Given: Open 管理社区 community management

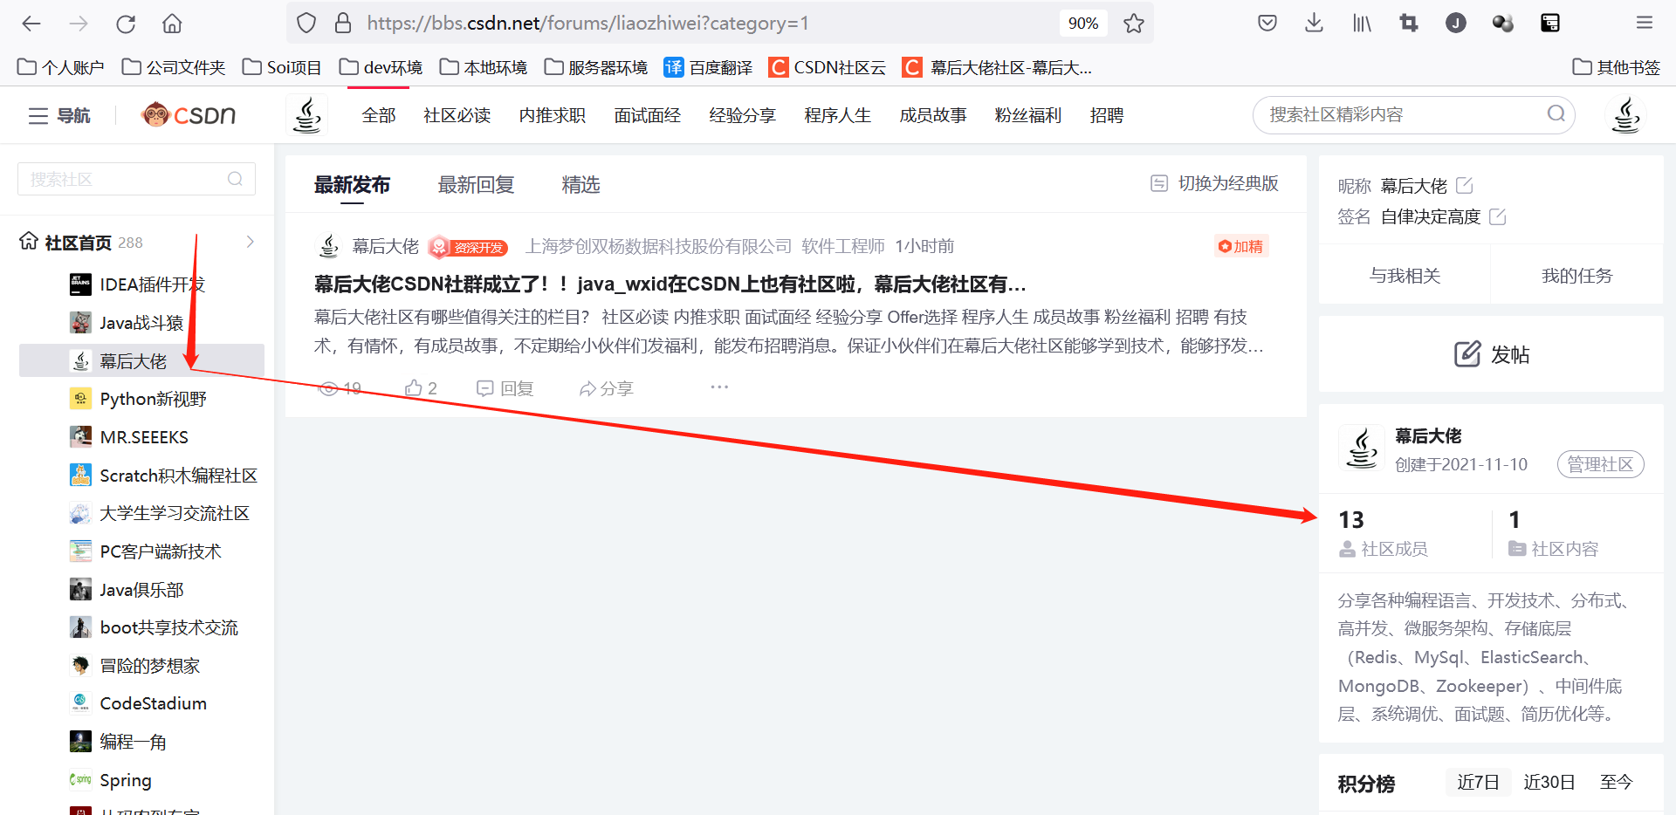Looking at the screenshot, I should pyautogui.click(x=1600, y=464).
